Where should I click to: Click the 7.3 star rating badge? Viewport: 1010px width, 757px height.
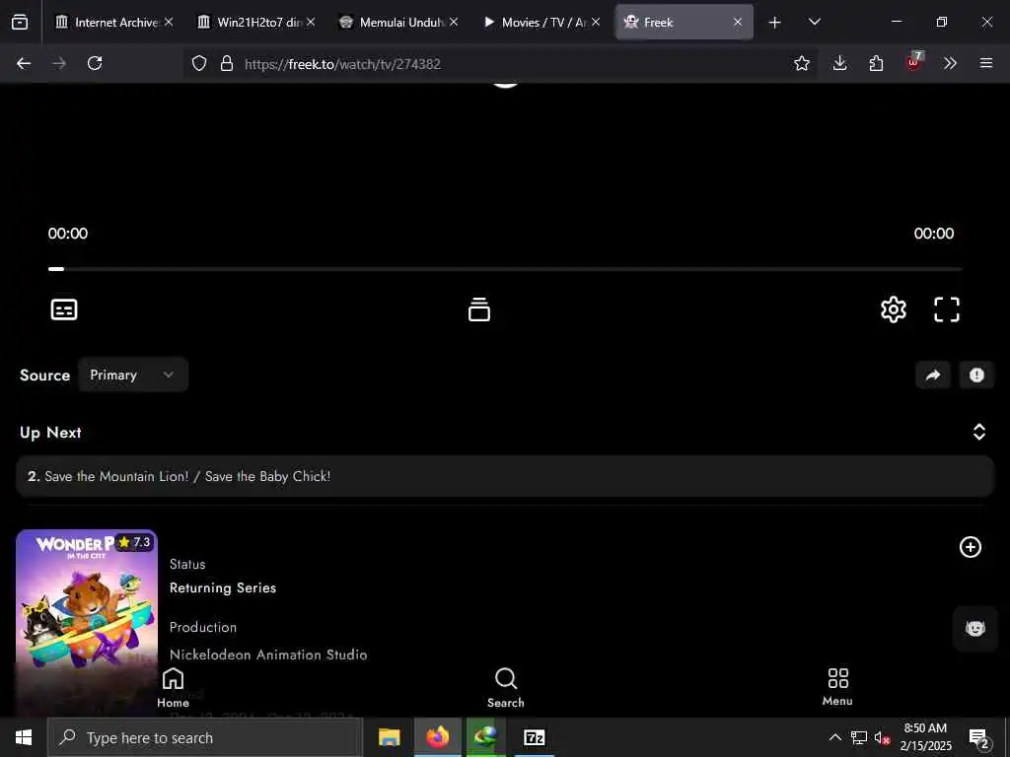click(x=134, y=542)
